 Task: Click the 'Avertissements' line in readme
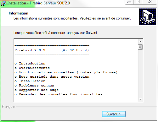pos(32,68)
